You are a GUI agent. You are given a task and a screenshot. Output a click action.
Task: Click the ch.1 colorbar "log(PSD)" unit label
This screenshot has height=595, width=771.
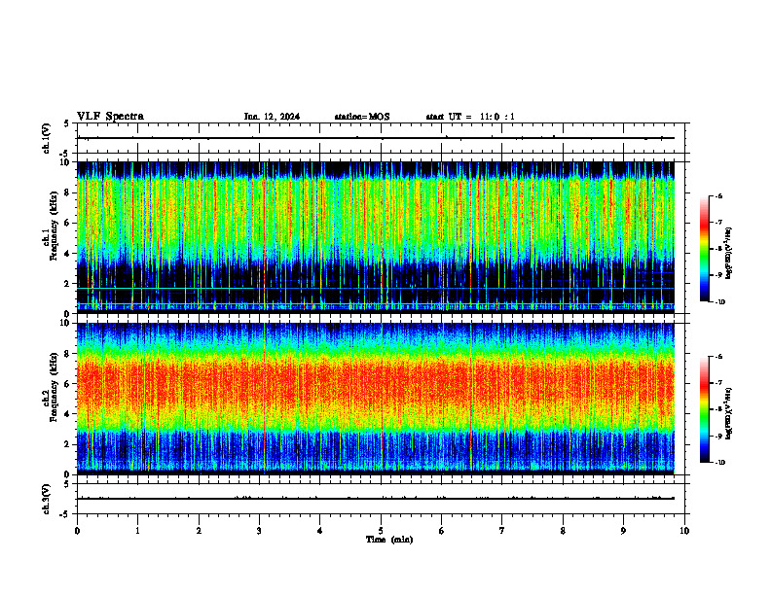(728, 254)
